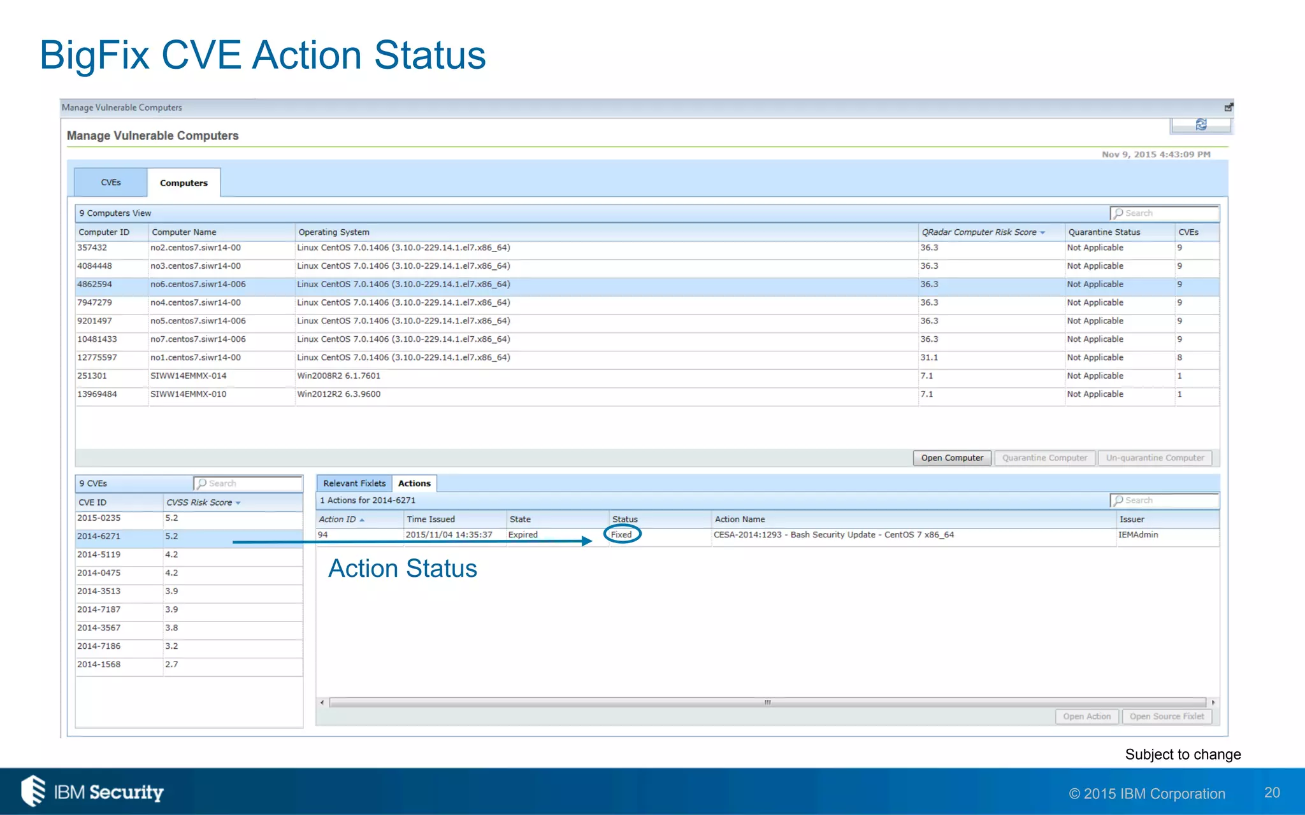Click the magnifier icon in Computers View search
The image size is (1305, 815).
pyautogui.click(x=1118, y=213)
